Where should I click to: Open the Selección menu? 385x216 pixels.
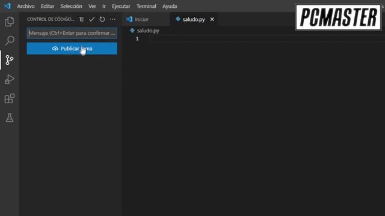(x=71, y=6)
